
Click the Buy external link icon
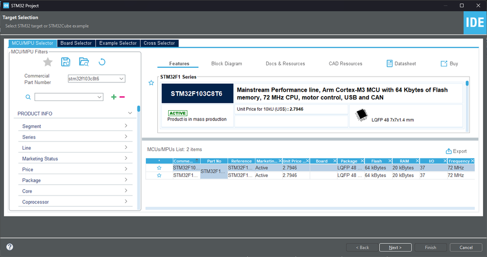pos(444,63)
